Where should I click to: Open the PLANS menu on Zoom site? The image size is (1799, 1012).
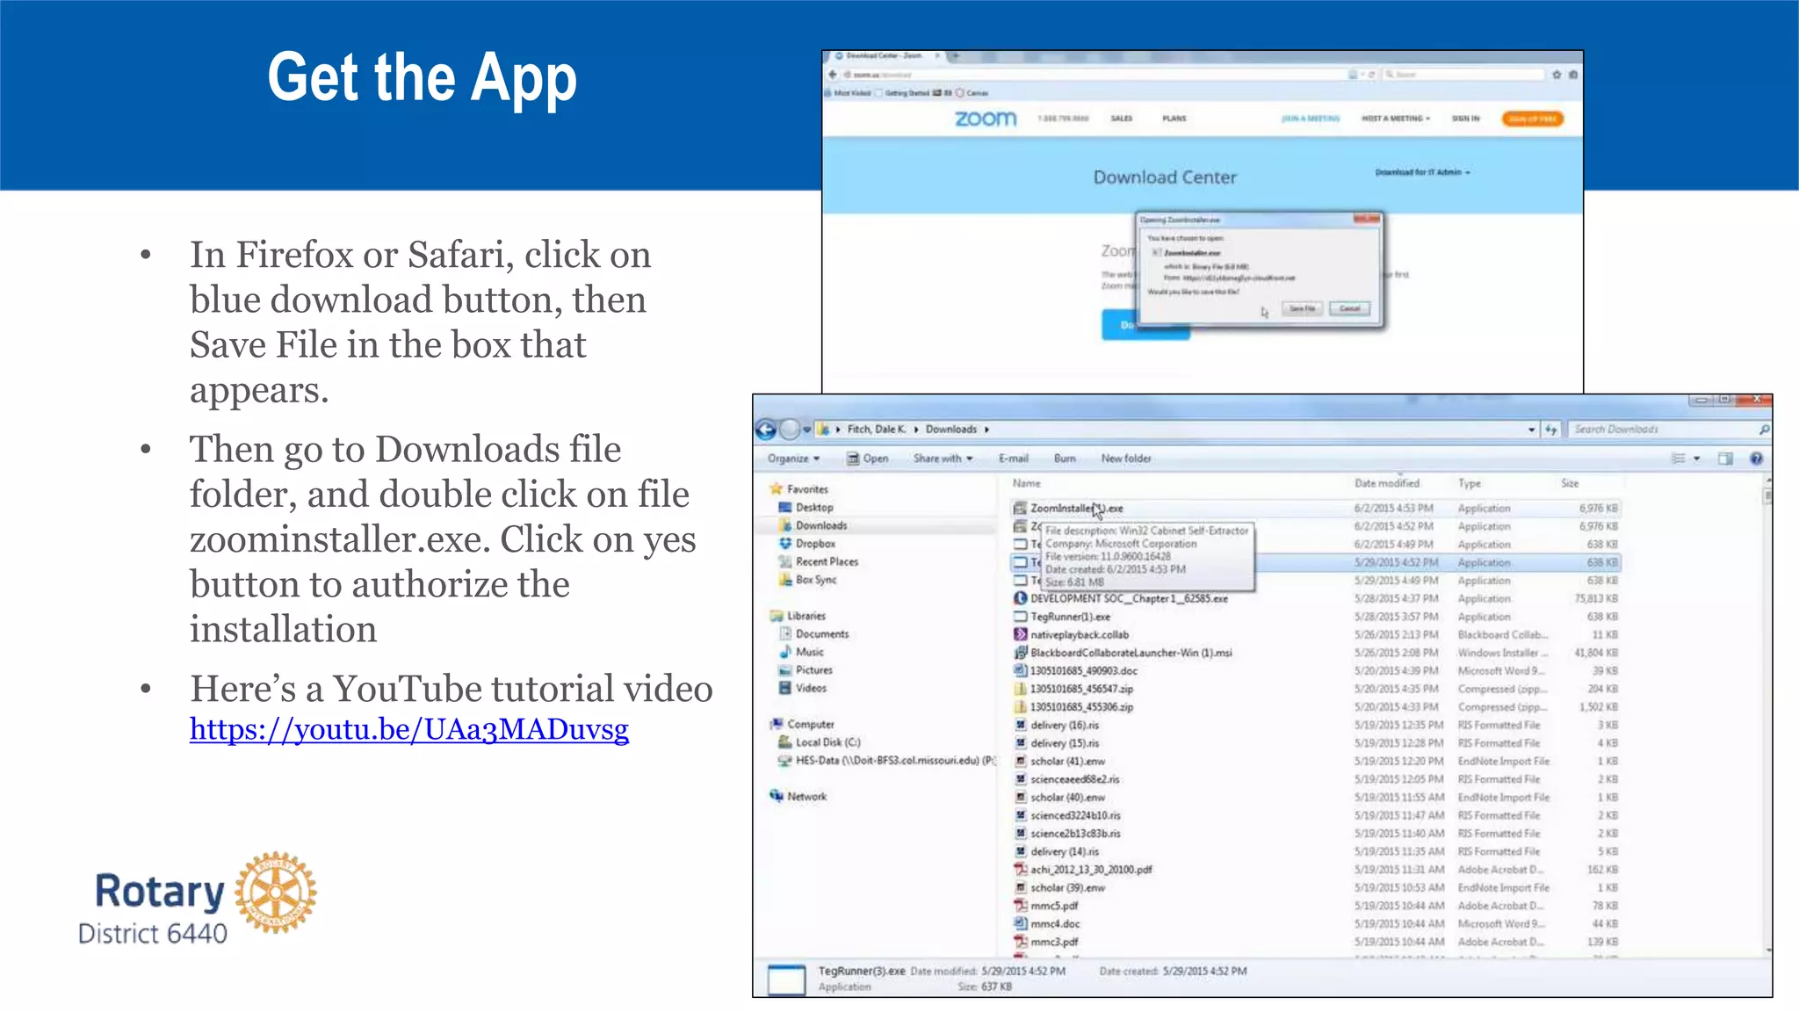(x=1174, y=119)
